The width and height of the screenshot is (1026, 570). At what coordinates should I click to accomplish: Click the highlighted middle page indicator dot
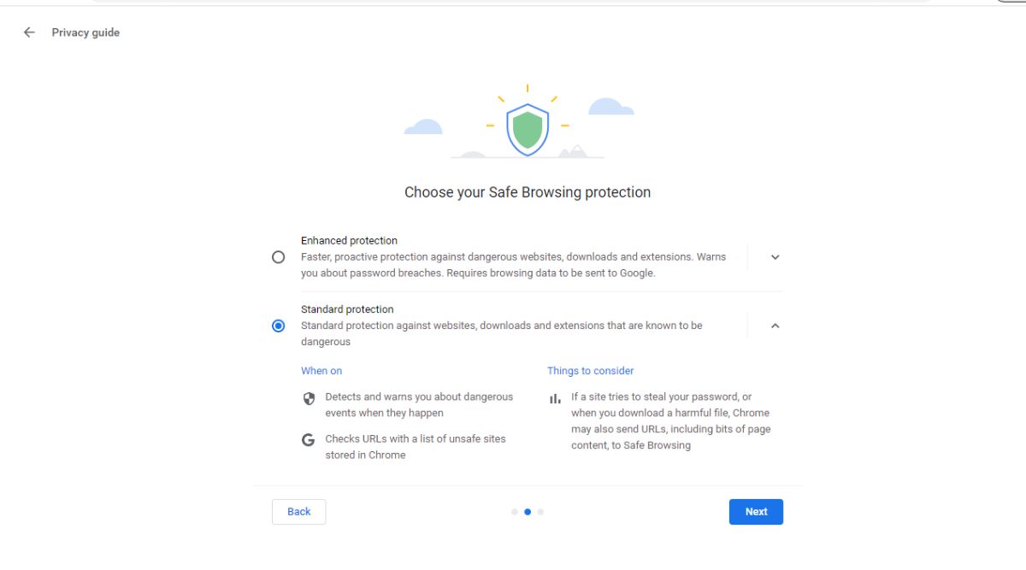tap(527, 511)
